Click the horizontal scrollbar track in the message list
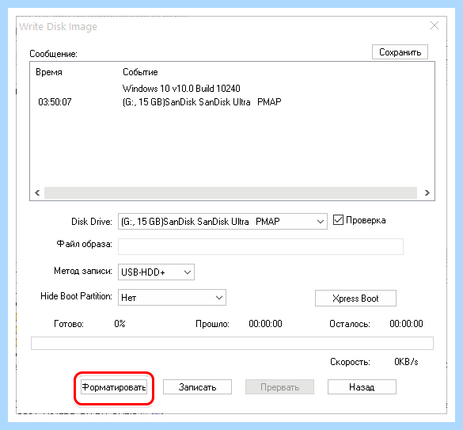The width and height of the screenshot is (463, 430). (x=230, y=192)
